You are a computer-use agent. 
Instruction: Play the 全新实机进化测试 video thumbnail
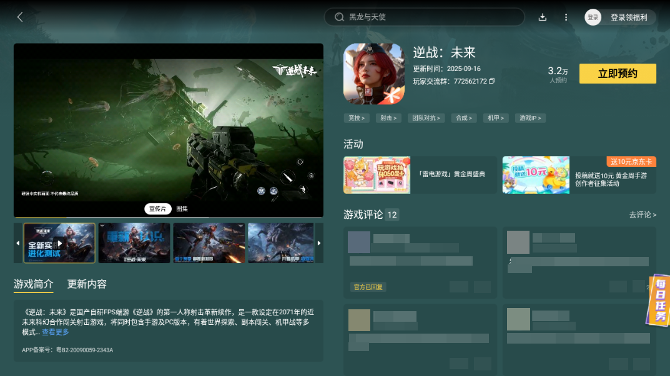tap(59, 243)
